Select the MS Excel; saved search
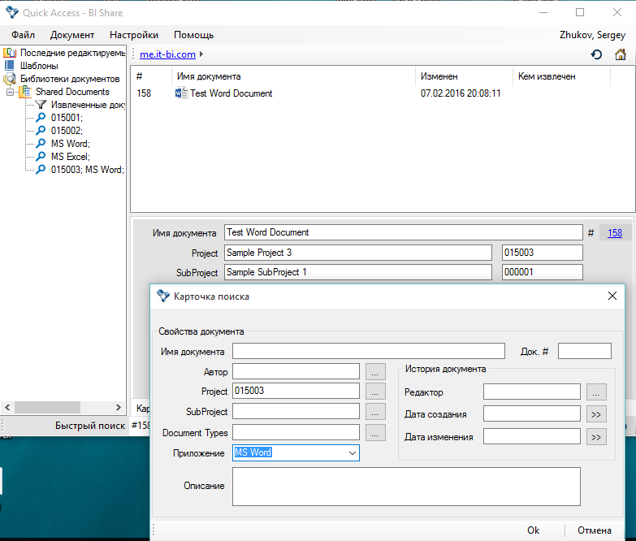 pyautogui.click(x=71, y=157)
